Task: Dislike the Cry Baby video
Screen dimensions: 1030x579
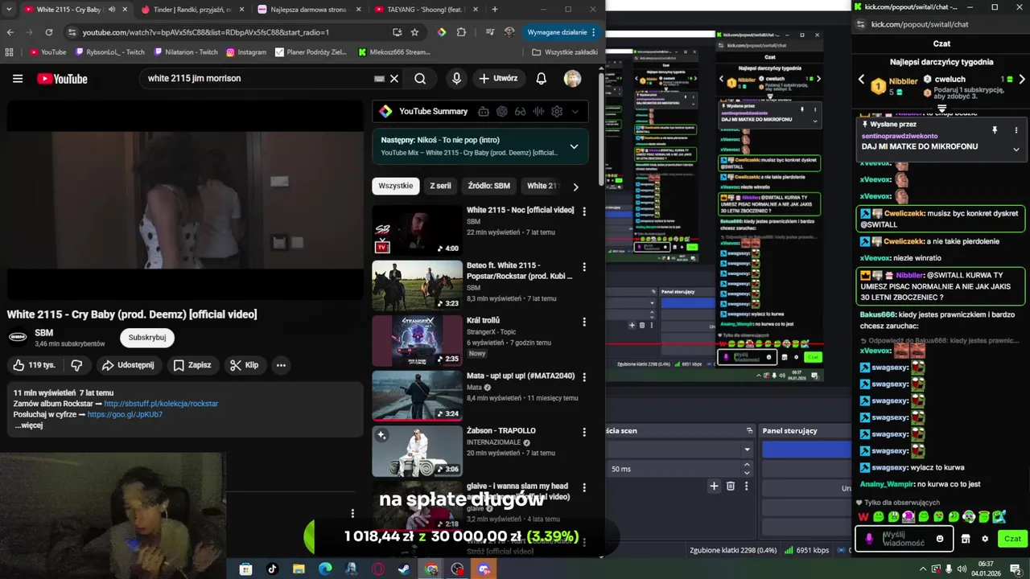Action: click(77, 365)
